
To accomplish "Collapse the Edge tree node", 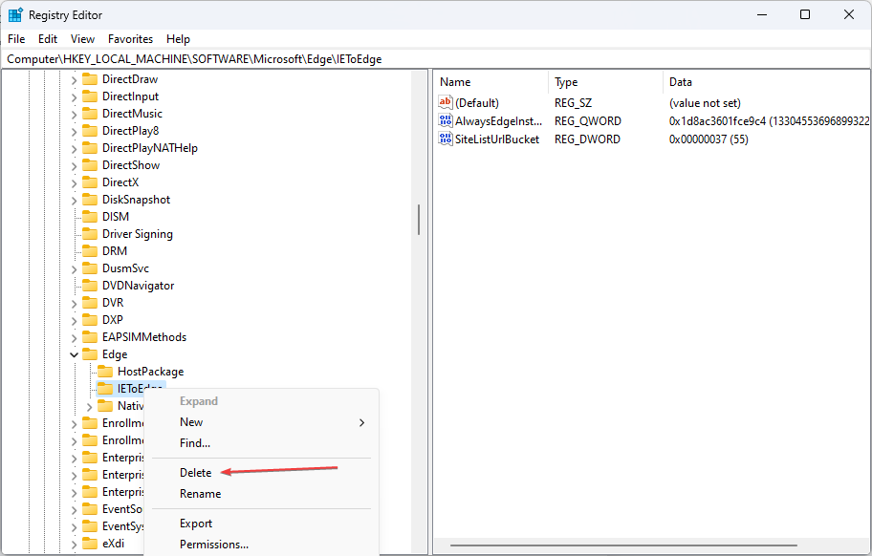I will [x=74, y=355].
